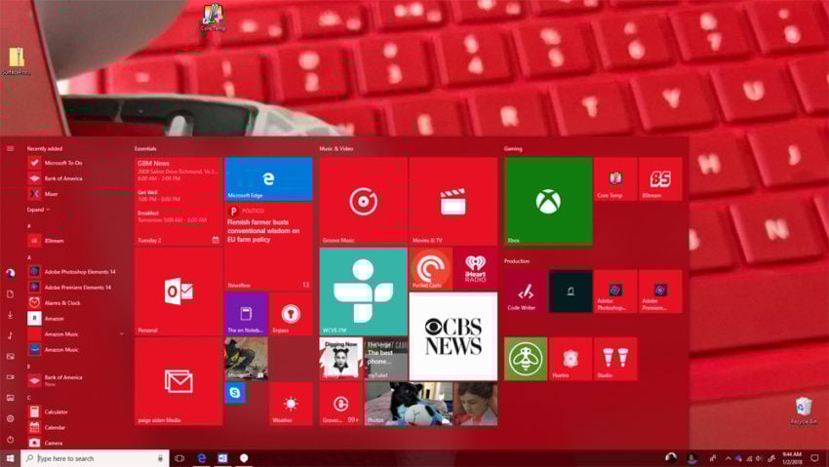Screen dimensions: 829x467
Task: Open the calendar tile showing GBM News
Action: point(178,201)
